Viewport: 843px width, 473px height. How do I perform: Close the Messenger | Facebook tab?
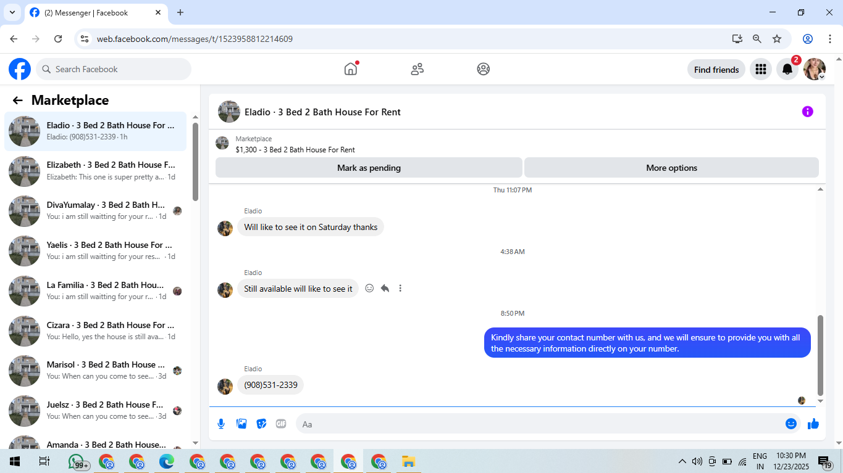pyautogui.click(x=158, y=12)
